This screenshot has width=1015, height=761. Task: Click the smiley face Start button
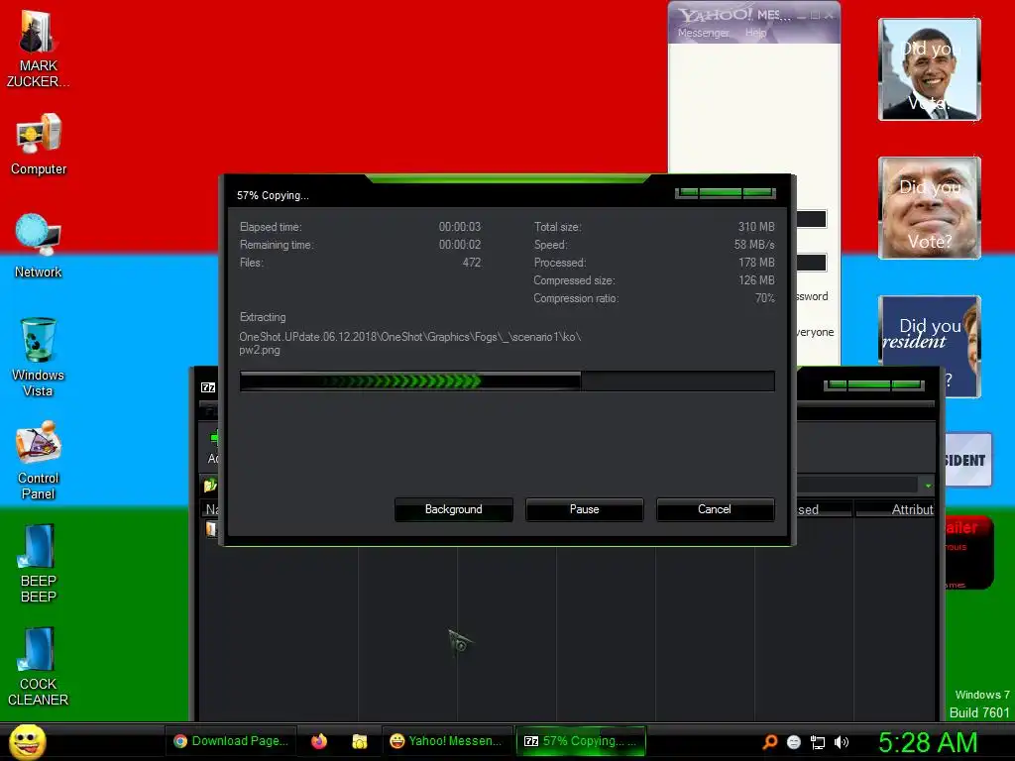27,742
